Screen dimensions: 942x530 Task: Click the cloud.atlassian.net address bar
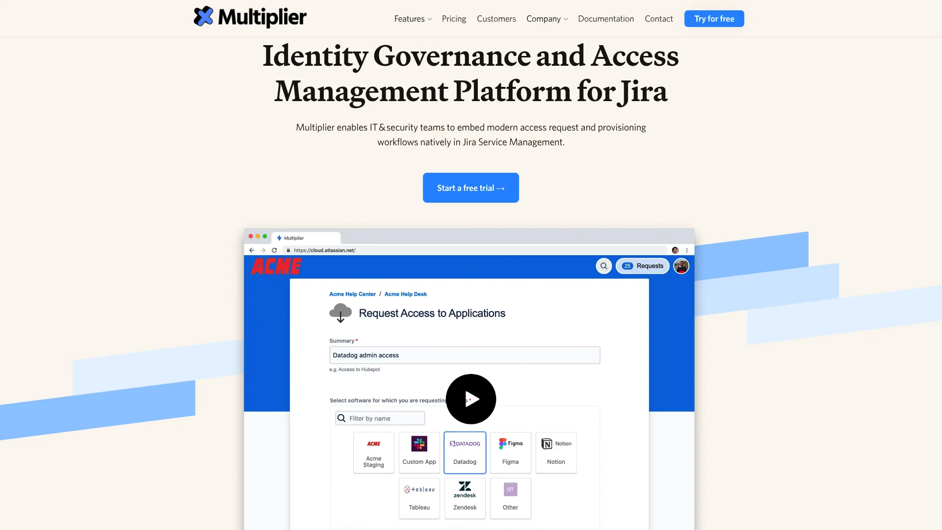pyautogui.click(x=476, y=250)
